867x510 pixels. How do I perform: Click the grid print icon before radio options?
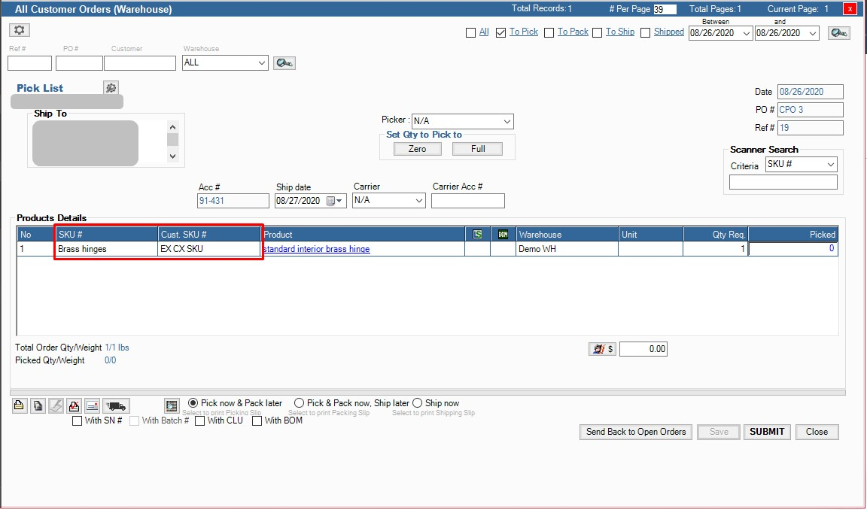(172, 406)
